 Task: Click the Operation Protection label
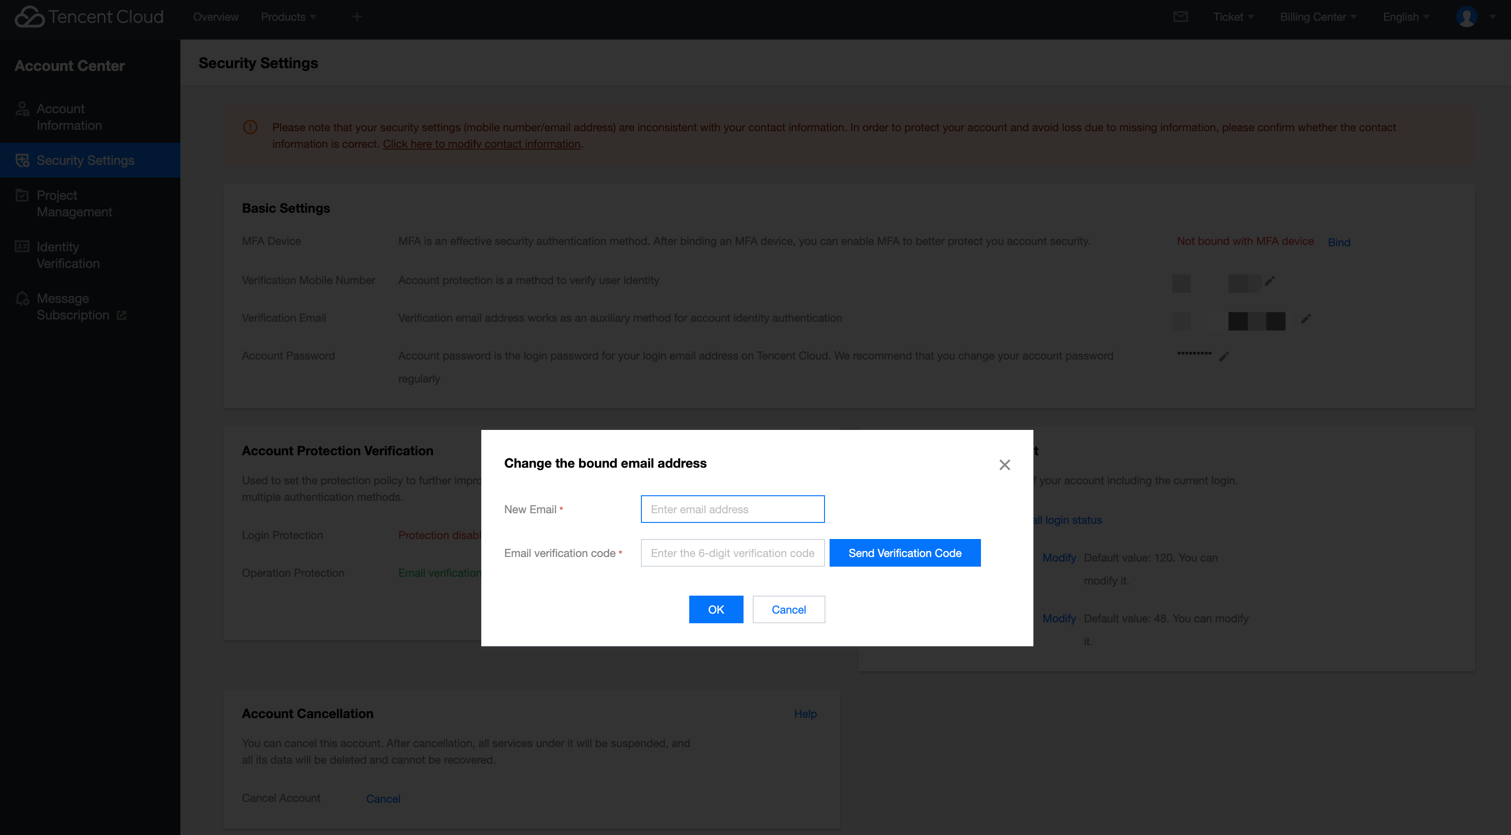coord(293,573)
